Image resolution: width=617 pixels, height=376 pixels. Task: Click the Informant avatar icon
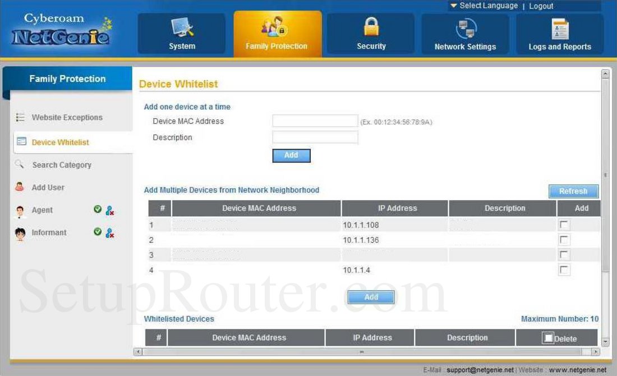click(20, 234)
